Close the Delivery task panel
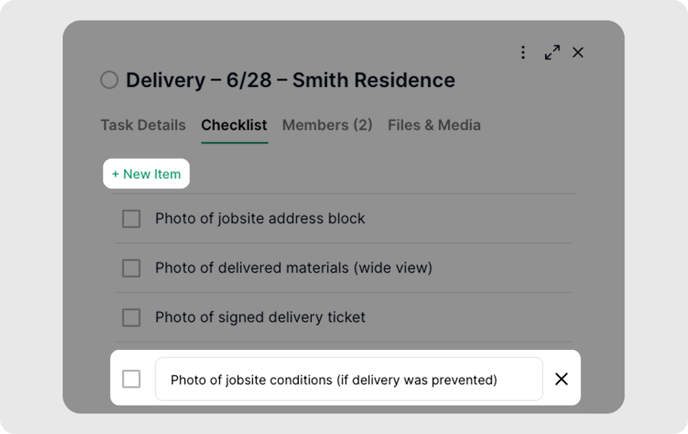This screenshot has height=434, width=688. (x=578, y=53)
